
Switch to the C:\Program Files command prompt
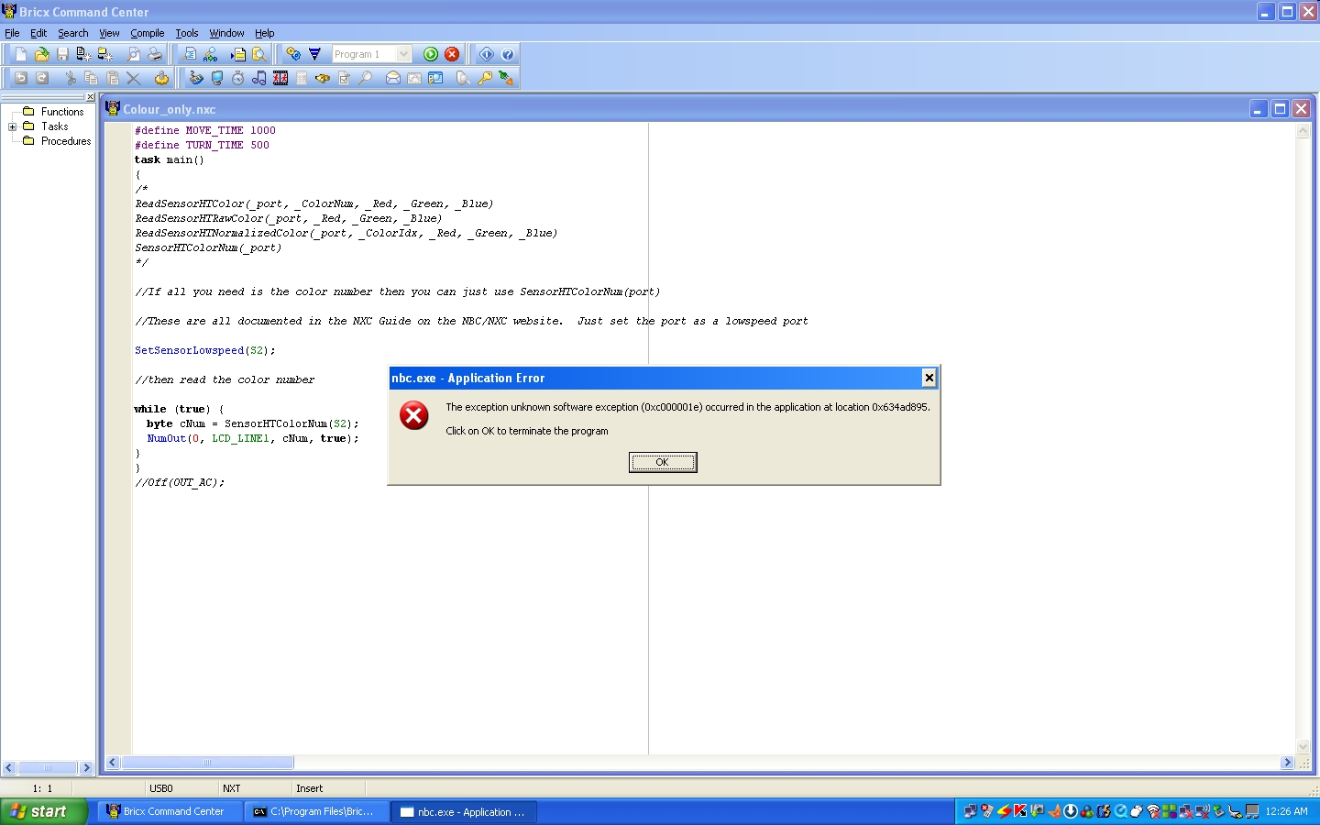coord(317,811)
